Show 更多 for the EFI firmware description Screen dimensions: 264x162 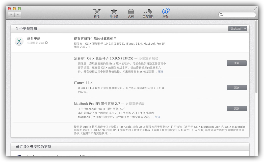click(x=157, y=117)
